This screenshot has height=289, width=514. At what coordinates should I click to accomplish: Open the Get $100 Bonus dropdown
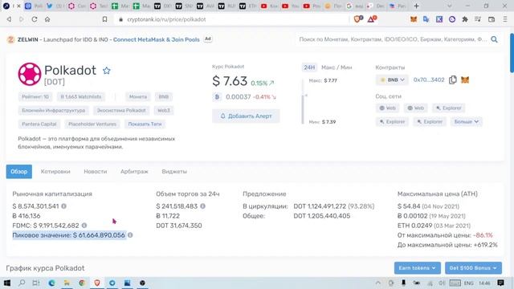coord(473,268)
